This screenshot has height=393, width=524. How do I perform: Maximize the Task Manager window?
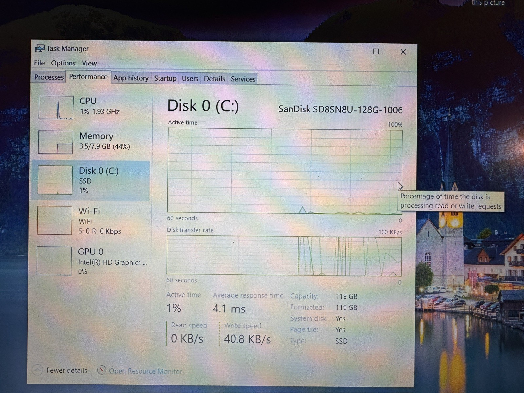point(376,51)
